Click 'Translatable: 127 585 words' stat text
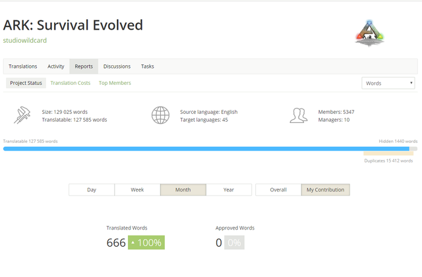Screen dimensions: 422x277 pos(75,120)
